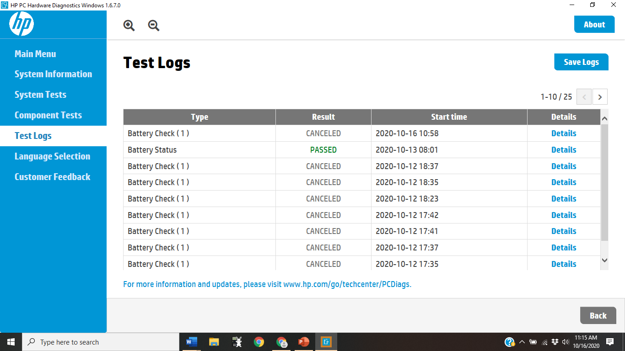Click the battery power tray icon

(533, 342)
